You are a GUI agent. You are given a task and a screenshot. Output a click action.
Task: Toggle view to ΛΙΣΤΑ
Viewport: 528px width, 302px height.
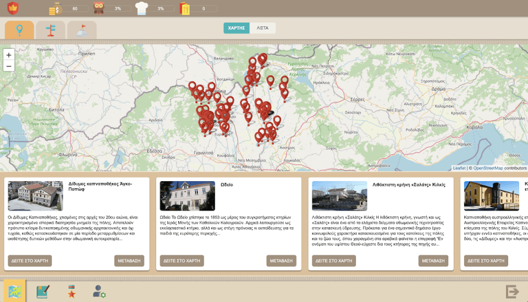[262, 28]
